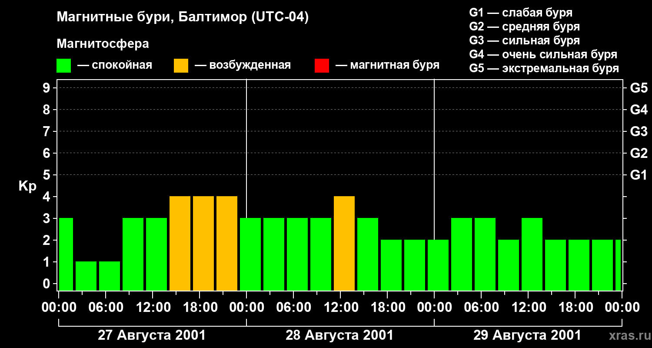Click the 'G3 — сильная буря' legend line

(x=525, y=40)
